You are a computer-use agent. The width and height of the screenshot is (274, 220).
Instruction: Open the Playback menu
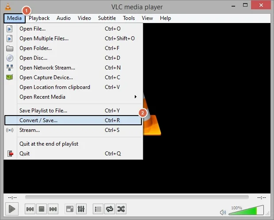pyautogui.click(x=39, y=18)
